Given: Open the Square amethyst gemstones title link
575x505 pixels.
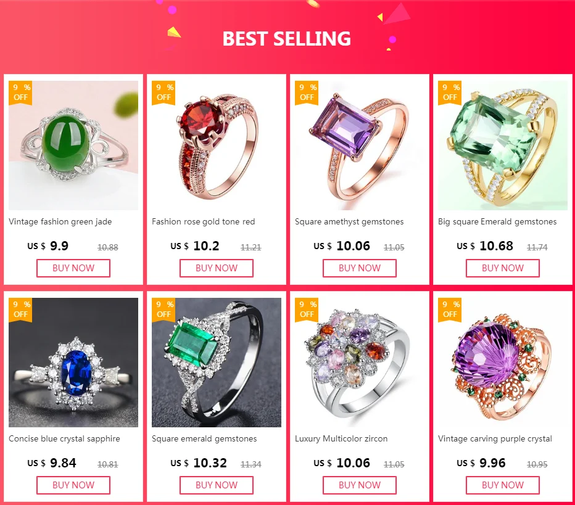Looking at the screenshot, I should (x=349, y=222).
